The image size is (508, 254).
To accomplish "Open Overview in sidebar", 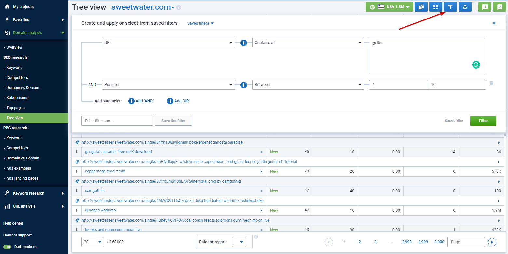I will click(x=14, y=47).
